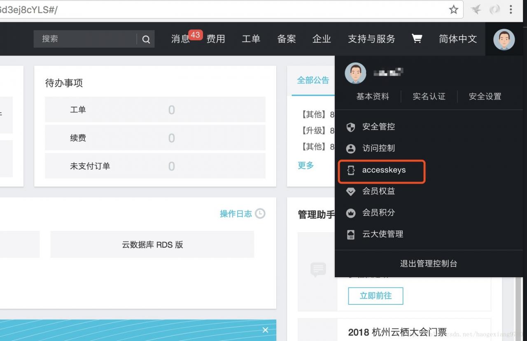Image resolution: width=527 pixels, height=341 pixels.
Task: Click 退出管理控制台 to log out
Action: click(x=429, y=264)
